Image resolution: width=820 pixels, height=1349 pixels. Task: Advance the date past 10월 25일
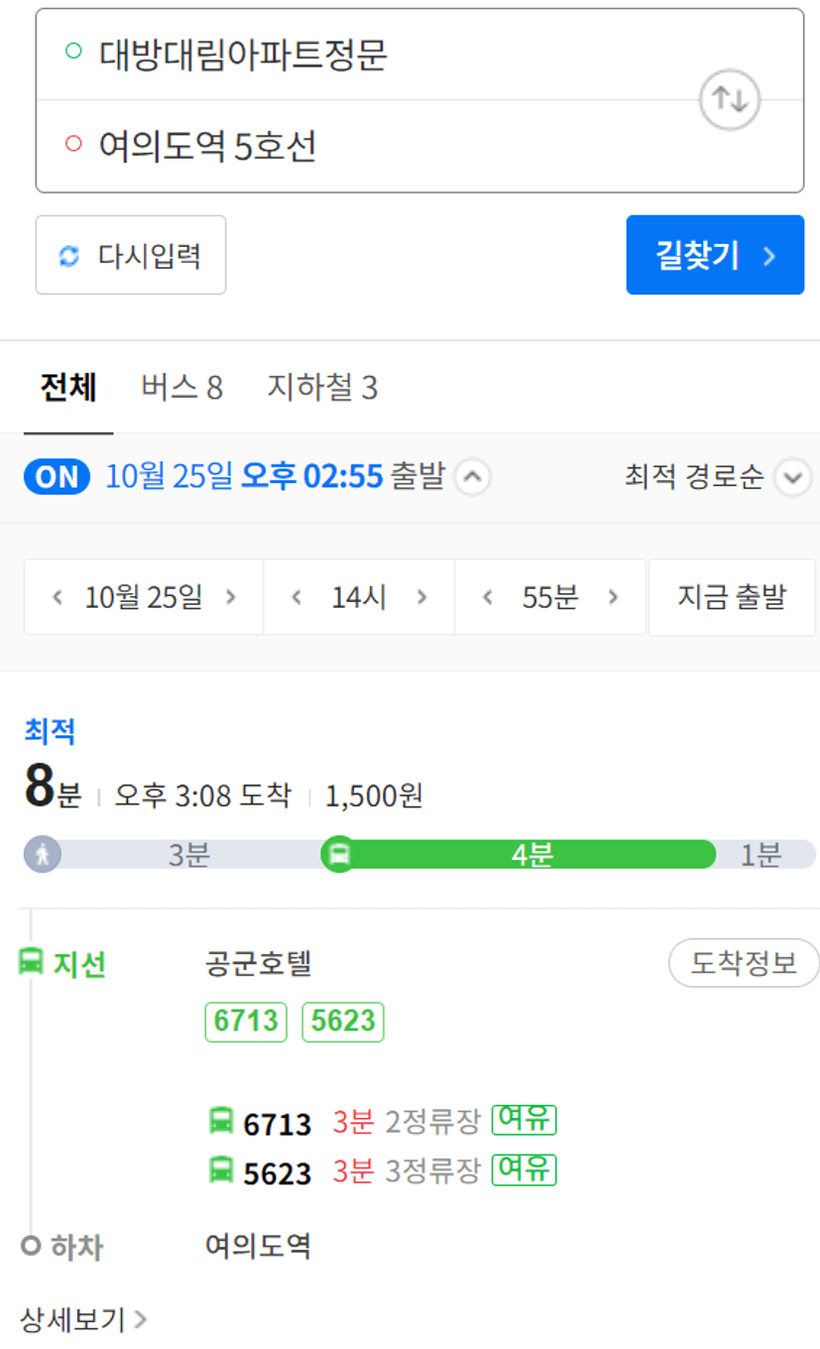pos(231,597)
